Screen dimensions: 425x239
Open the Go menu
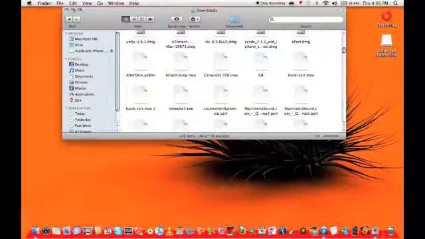pyautogui.click(x=100, y=3)
